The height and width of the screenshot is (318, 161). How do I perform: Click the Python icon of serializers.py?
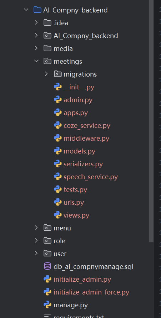[x=58, y=164]
